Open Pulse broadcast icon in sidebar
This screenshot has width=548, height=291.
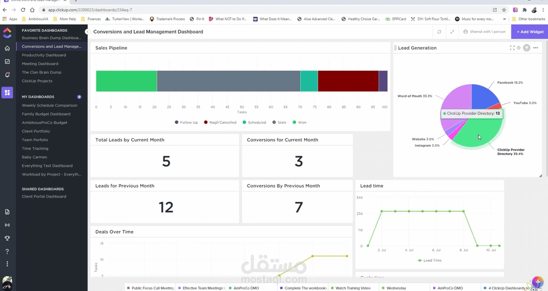pyautogui.click(x=7, y=225)
